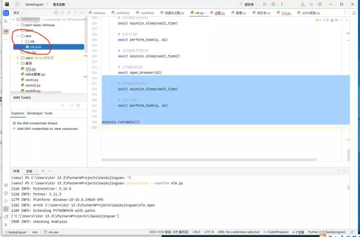
Task: Click dist breadcrumb in status bar
Action: click(x=35, y=232)
